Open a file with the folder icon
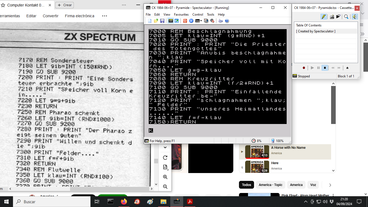 click(156, 21)
